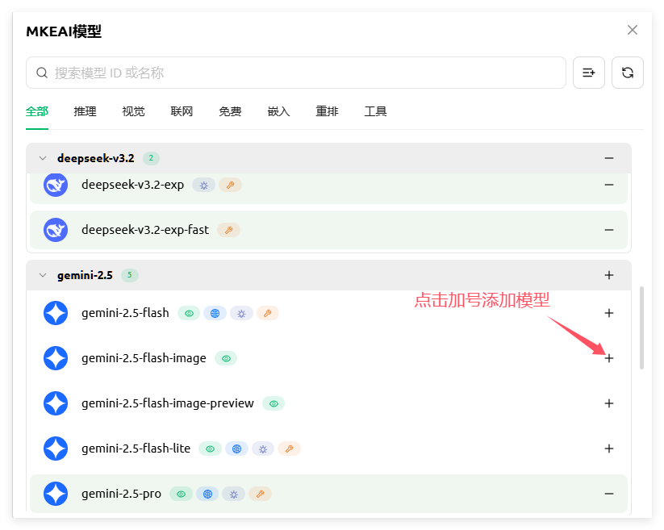Click reasoning badge on gemini-2.5-pro
The image size is (664, 530).
(234, 494)
